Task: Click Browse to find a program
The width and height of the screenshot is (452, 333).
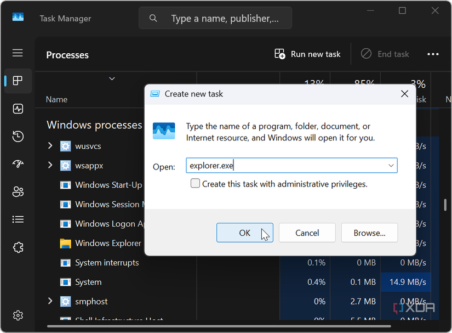Action: point(369,233)
